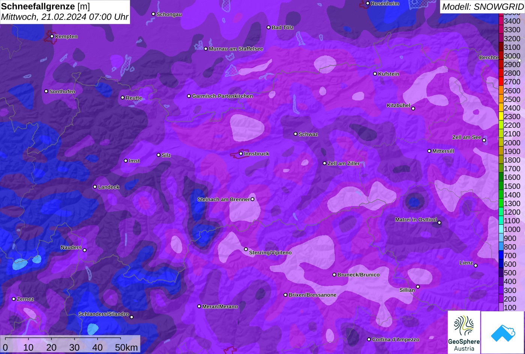Click the Silz location marker
This screenshot has height=354, width=525.
coord(159,155)
